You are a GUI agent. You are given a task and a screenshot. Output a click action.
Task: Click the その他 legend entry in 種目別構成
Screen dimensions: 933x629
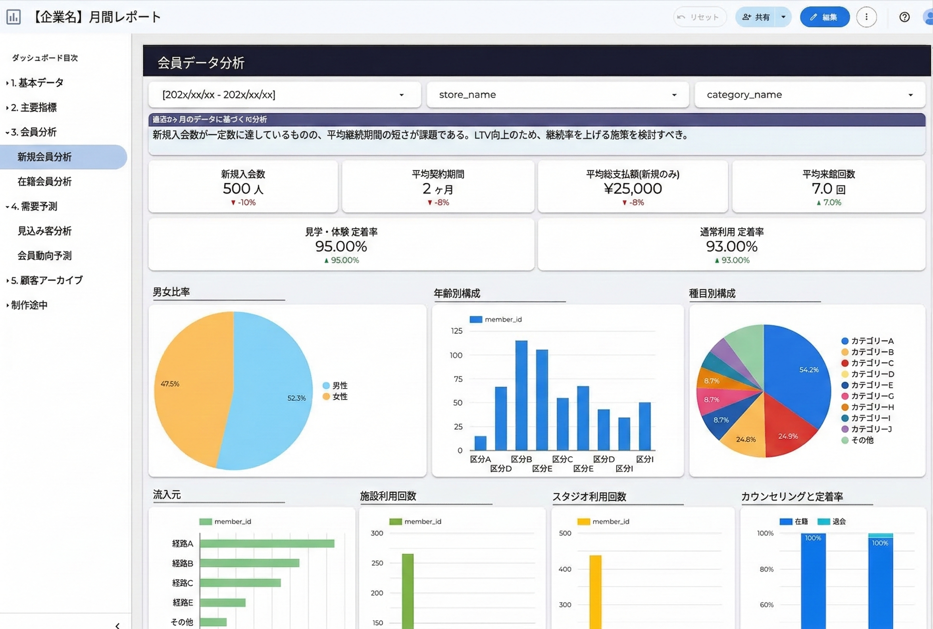858,440
